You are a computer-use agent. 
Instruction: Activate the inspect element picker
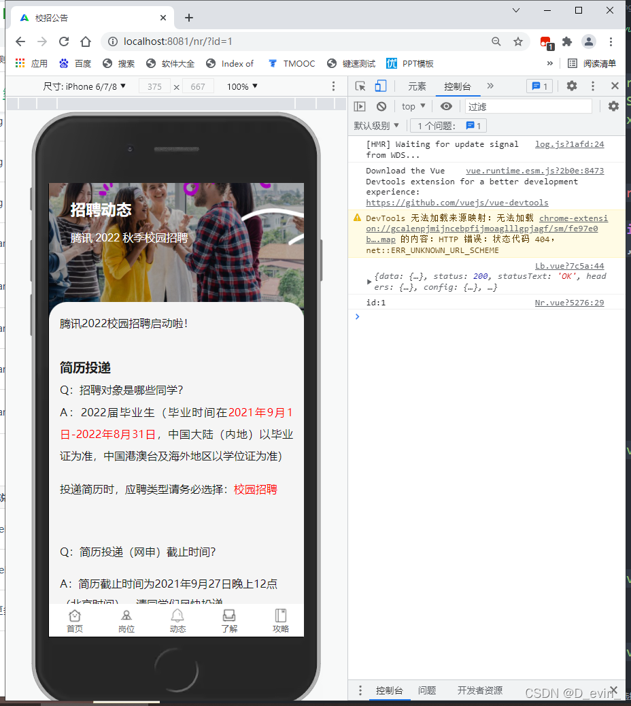[x=360, y=86]
